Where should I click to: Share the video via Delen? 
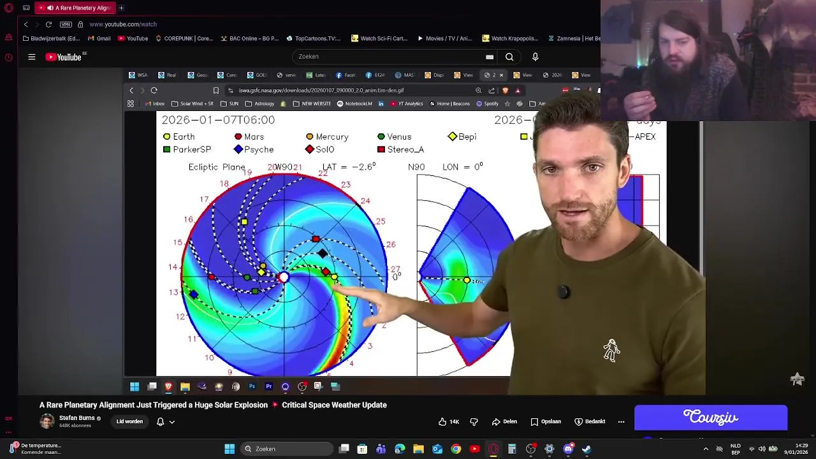504,421
